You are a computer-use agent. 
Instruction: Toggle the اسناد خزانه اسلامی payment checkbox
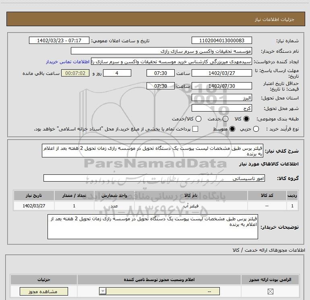tap(195, 129)
